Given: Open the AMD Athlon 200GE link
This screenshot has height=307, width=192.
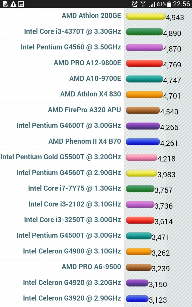Looking at the screenshot, I should click(91, 16).
